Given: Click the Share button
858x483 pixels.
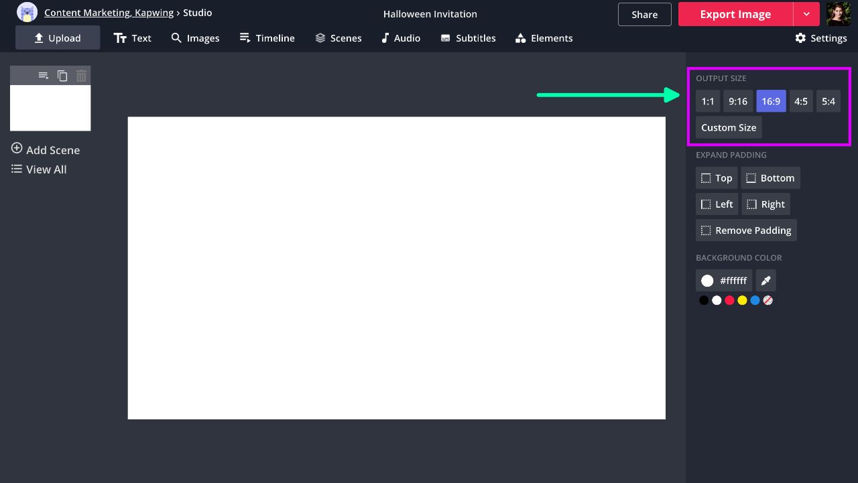Looking at the screenshot, I should point(644,14).
